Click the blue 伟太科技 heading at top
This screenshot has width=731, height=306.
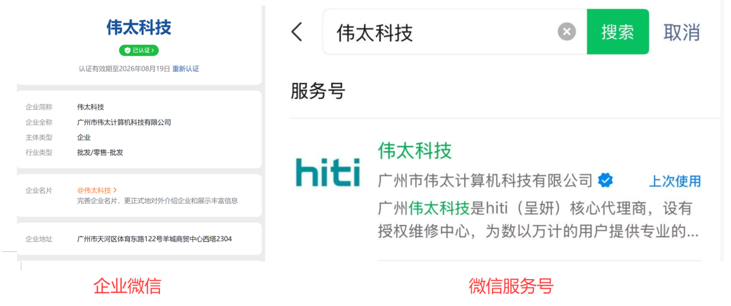point(139,28)
